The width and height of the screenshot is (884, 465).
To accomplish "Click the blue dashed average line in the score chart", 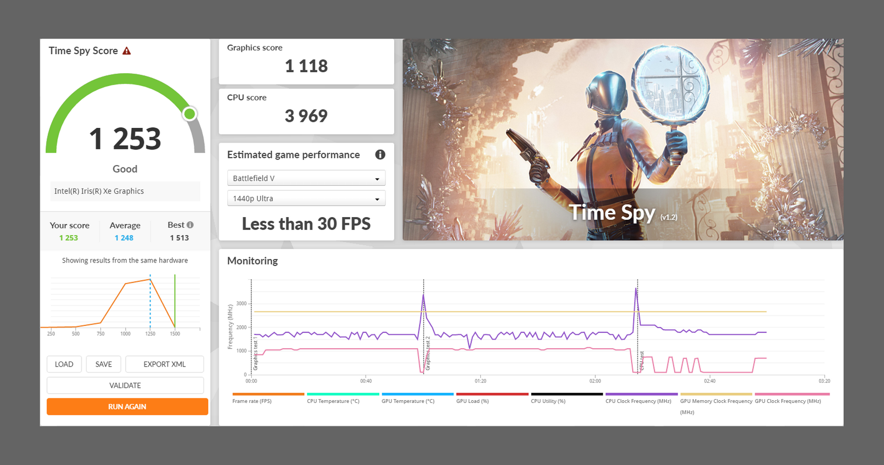I will (150, 301).
